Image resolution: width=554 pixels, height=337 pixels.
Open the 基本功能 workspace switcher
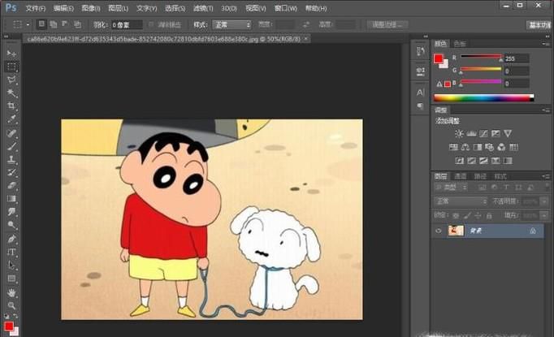pos(539,24)
